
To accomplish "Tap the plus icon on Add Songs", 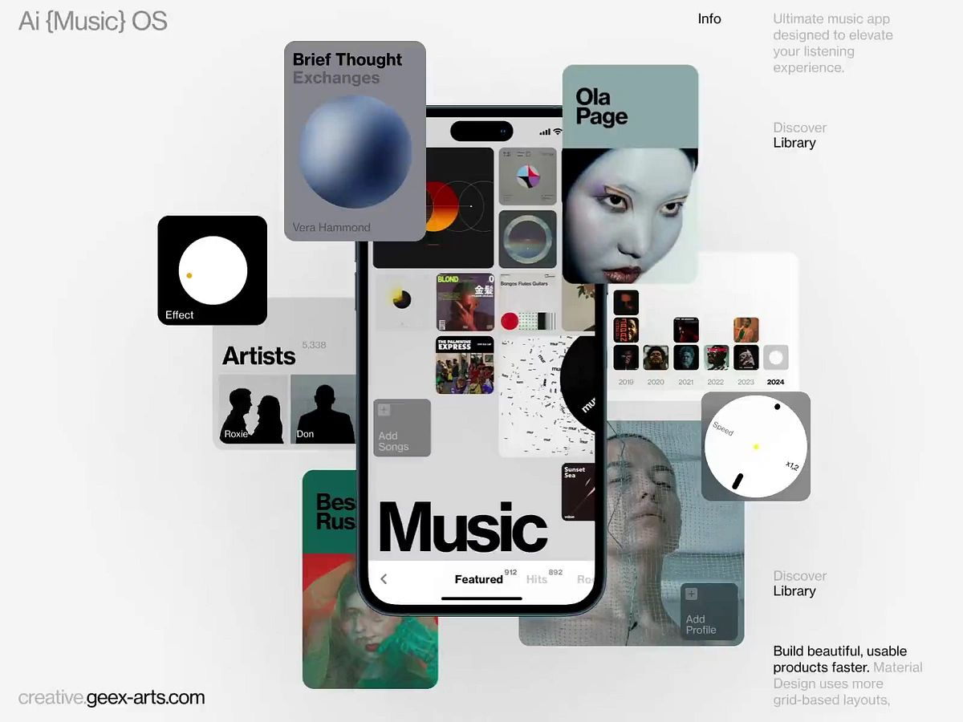I will 384,411.
